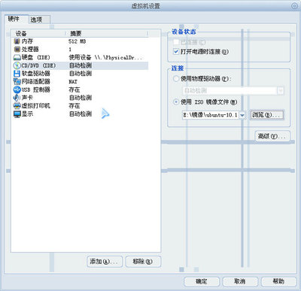Click the CD/DVD (IDE) disc icon
This screenshot has width=301, height=291.
(17, 65)
